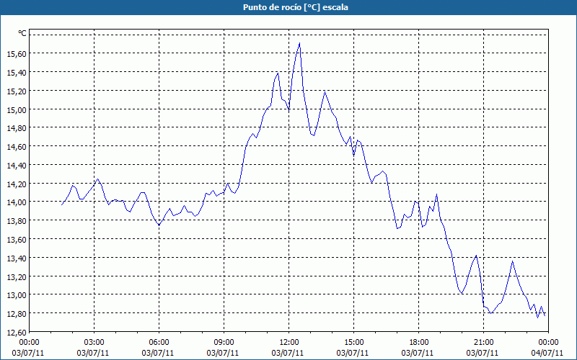
Task: Select the 14,60 y-axis value
Action: 17,147
